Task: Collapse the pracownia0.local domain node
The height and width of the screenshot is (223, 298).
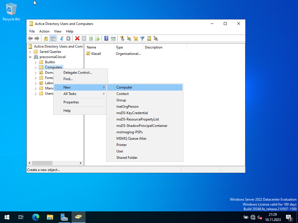Action: (30, 57)
